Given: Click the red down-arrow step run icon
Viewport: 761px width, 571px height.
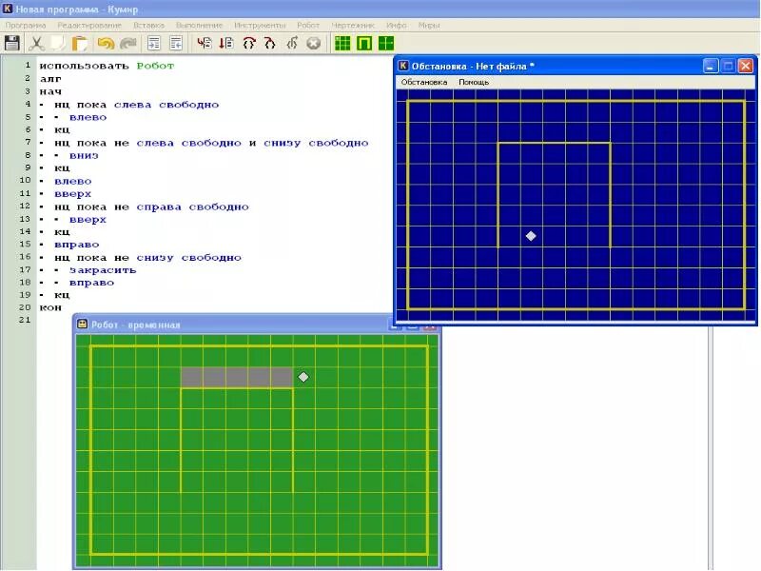Looking at the screenshot, I should click(x=226, y=43).
